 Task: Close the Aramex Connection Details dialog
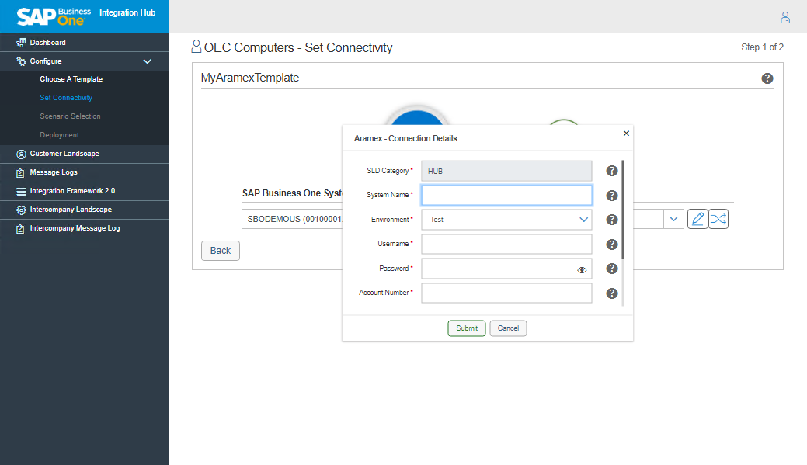pyautogui.click(x=626, y=134)
